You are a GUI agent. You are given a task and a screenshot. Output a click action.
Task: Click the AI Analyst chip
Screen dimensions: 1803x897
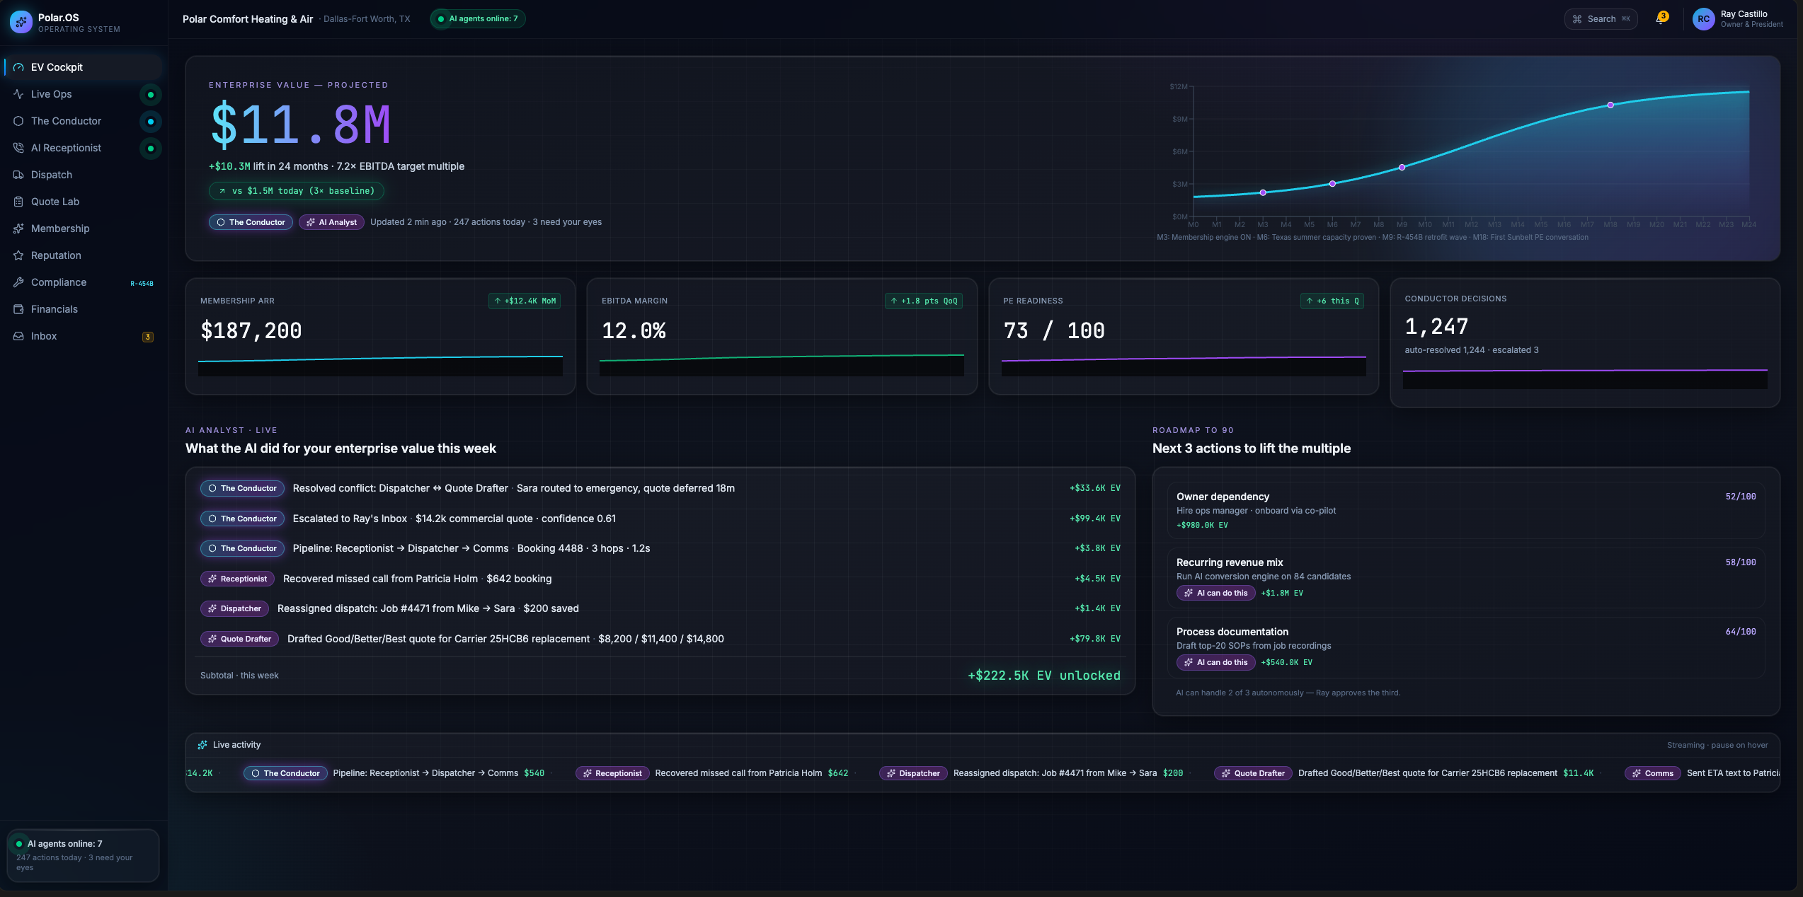point(331,222)
